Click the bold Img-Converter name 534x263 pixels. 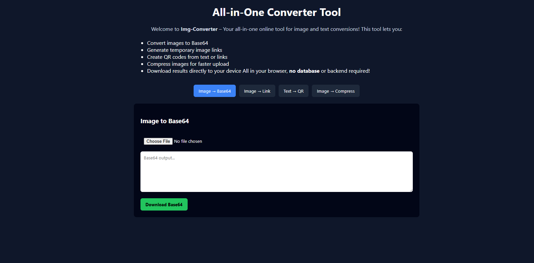(199, 29)
